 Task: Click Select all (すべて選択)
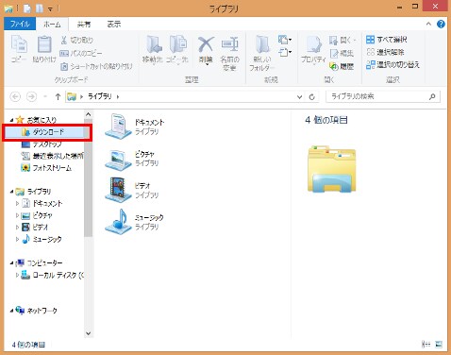point(387,40)
